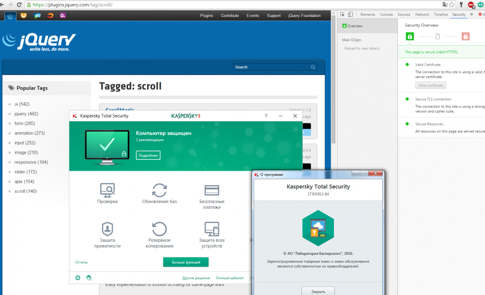The image size is (485, 295).
Task: Switch to the DevTools Console tab
Action: (x=386, y=15)
